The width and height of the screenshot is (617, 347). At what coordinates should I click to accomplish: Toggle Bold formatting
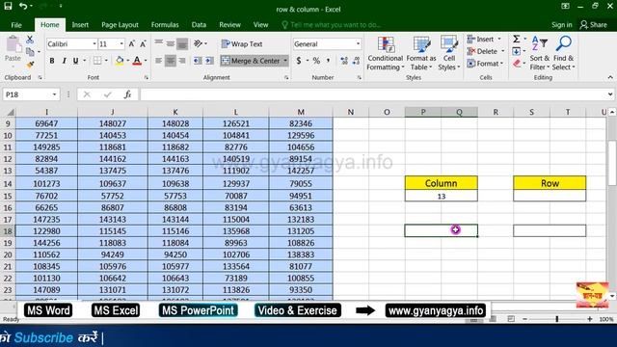point(52,61)
